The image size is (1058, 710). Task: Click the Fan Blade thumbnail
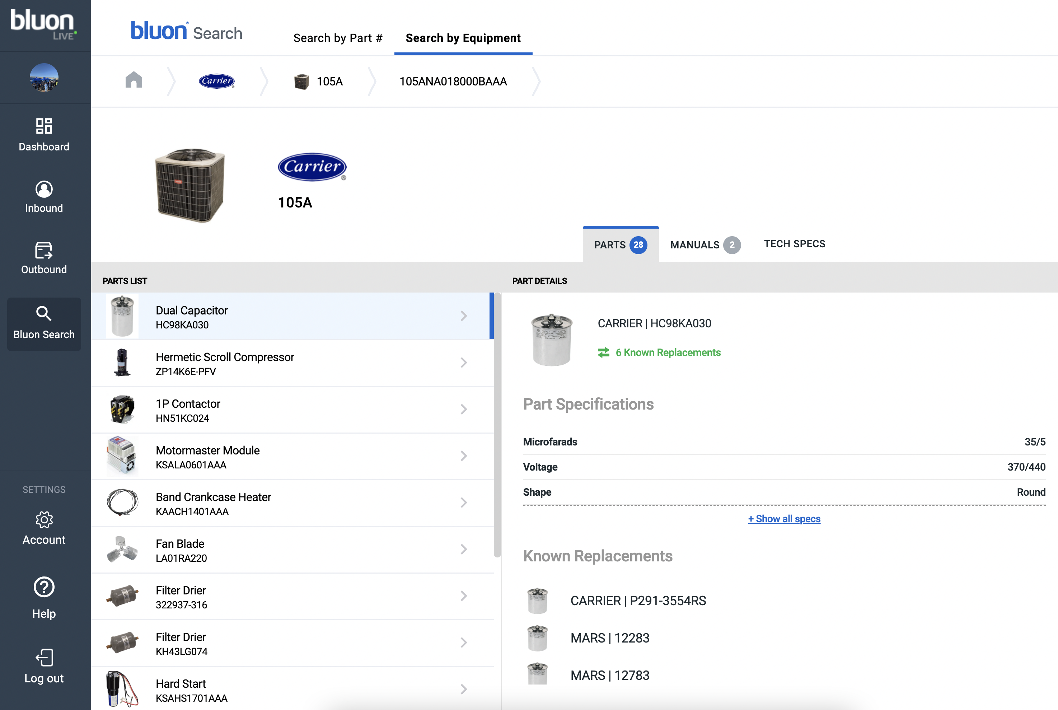pyautogui.click(x=122, y=549)
